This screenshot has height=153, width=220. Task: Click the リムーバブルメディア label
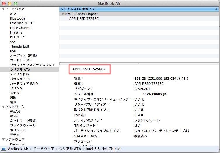[91, 105]
